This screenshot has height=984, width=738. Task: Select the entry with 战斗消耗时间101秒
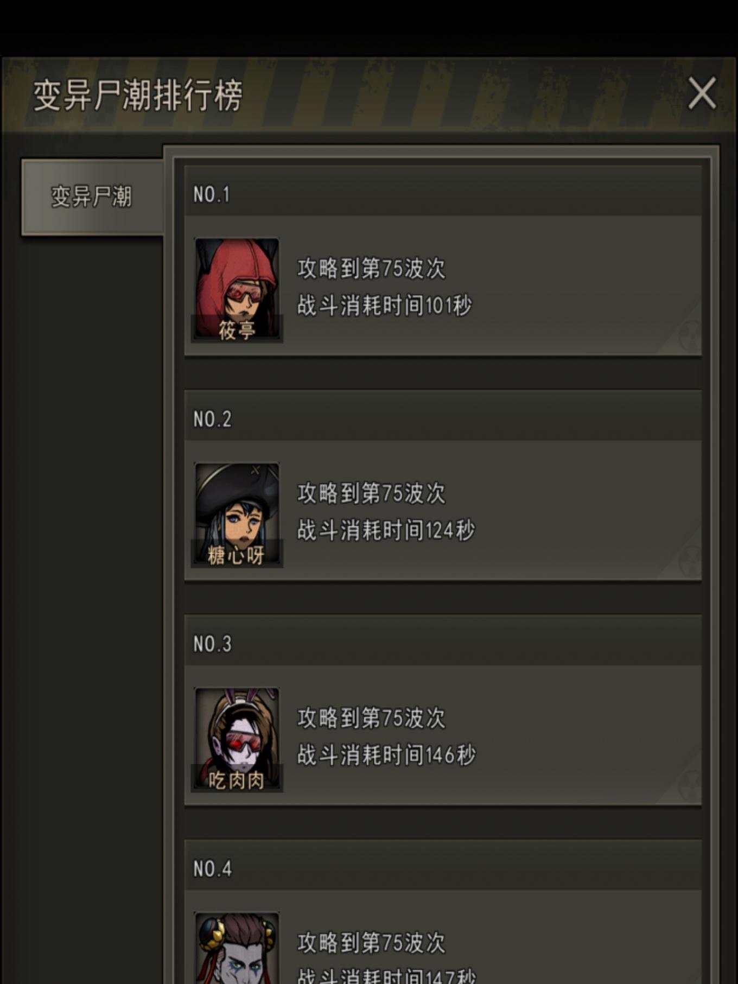(443, 285)
